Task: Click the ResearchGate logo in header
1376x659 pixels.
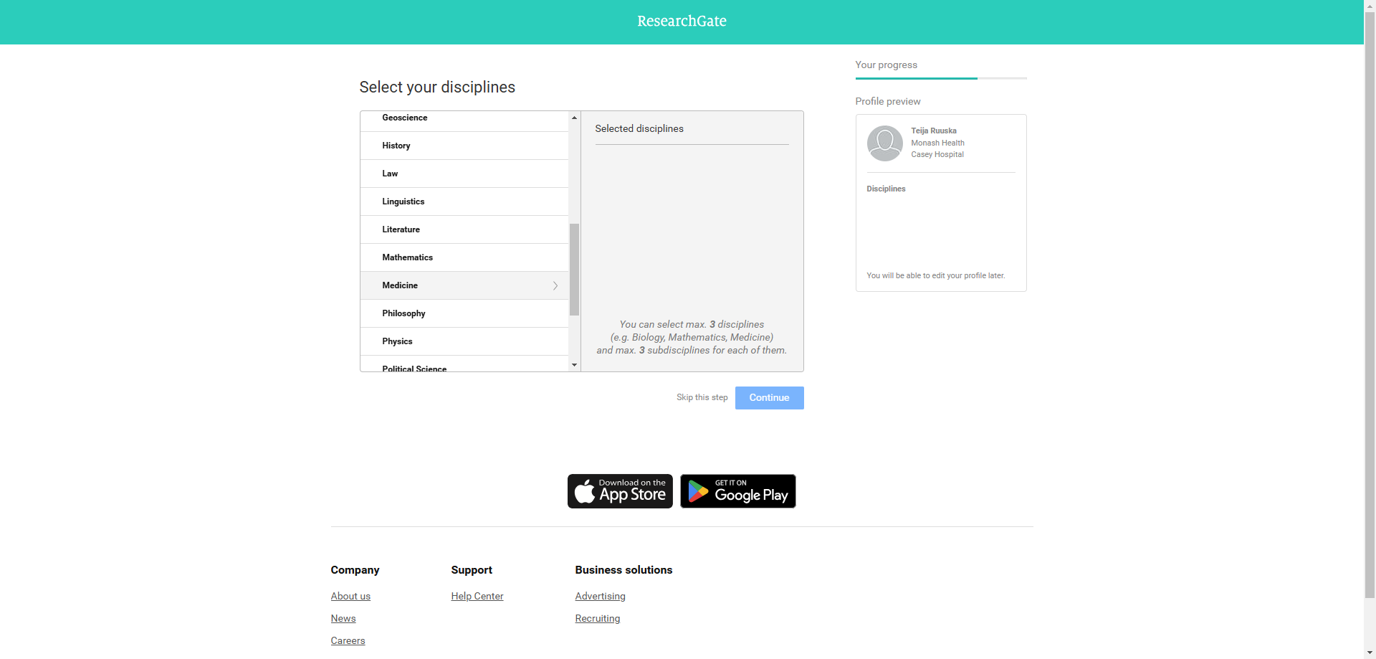Action: 682,22
